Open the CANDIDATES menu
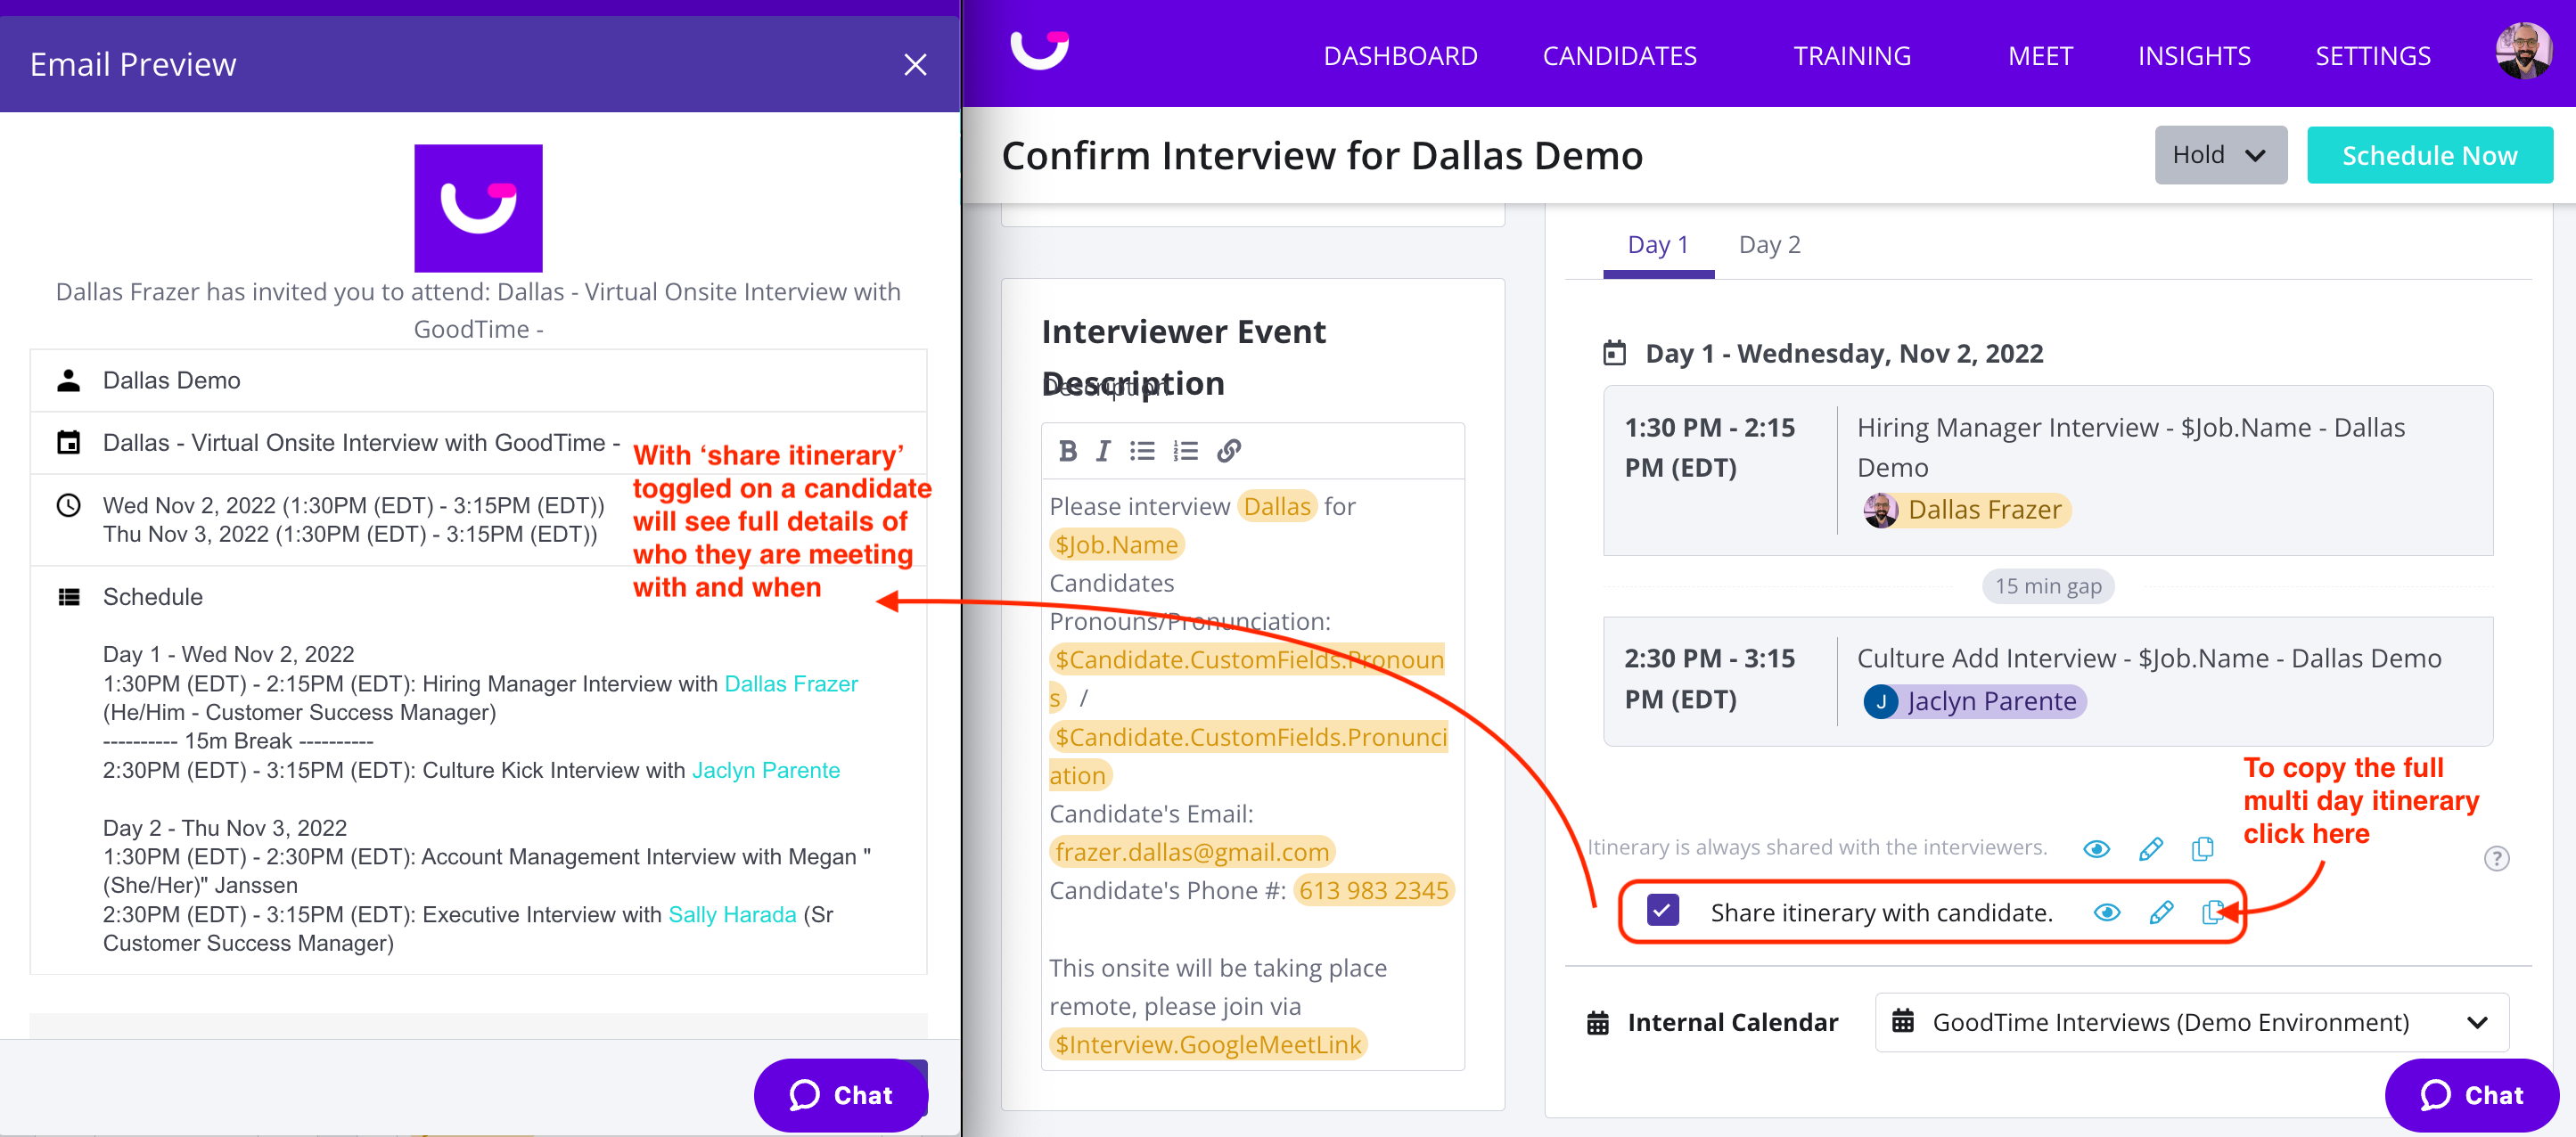Viewport: 2576px width, 1137px height. click(1618, 56)
